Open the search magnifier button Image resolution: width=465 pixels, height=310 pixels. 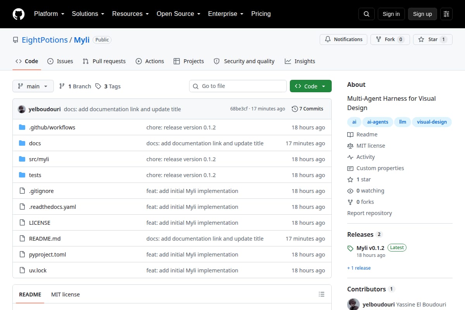coord(367,14)
